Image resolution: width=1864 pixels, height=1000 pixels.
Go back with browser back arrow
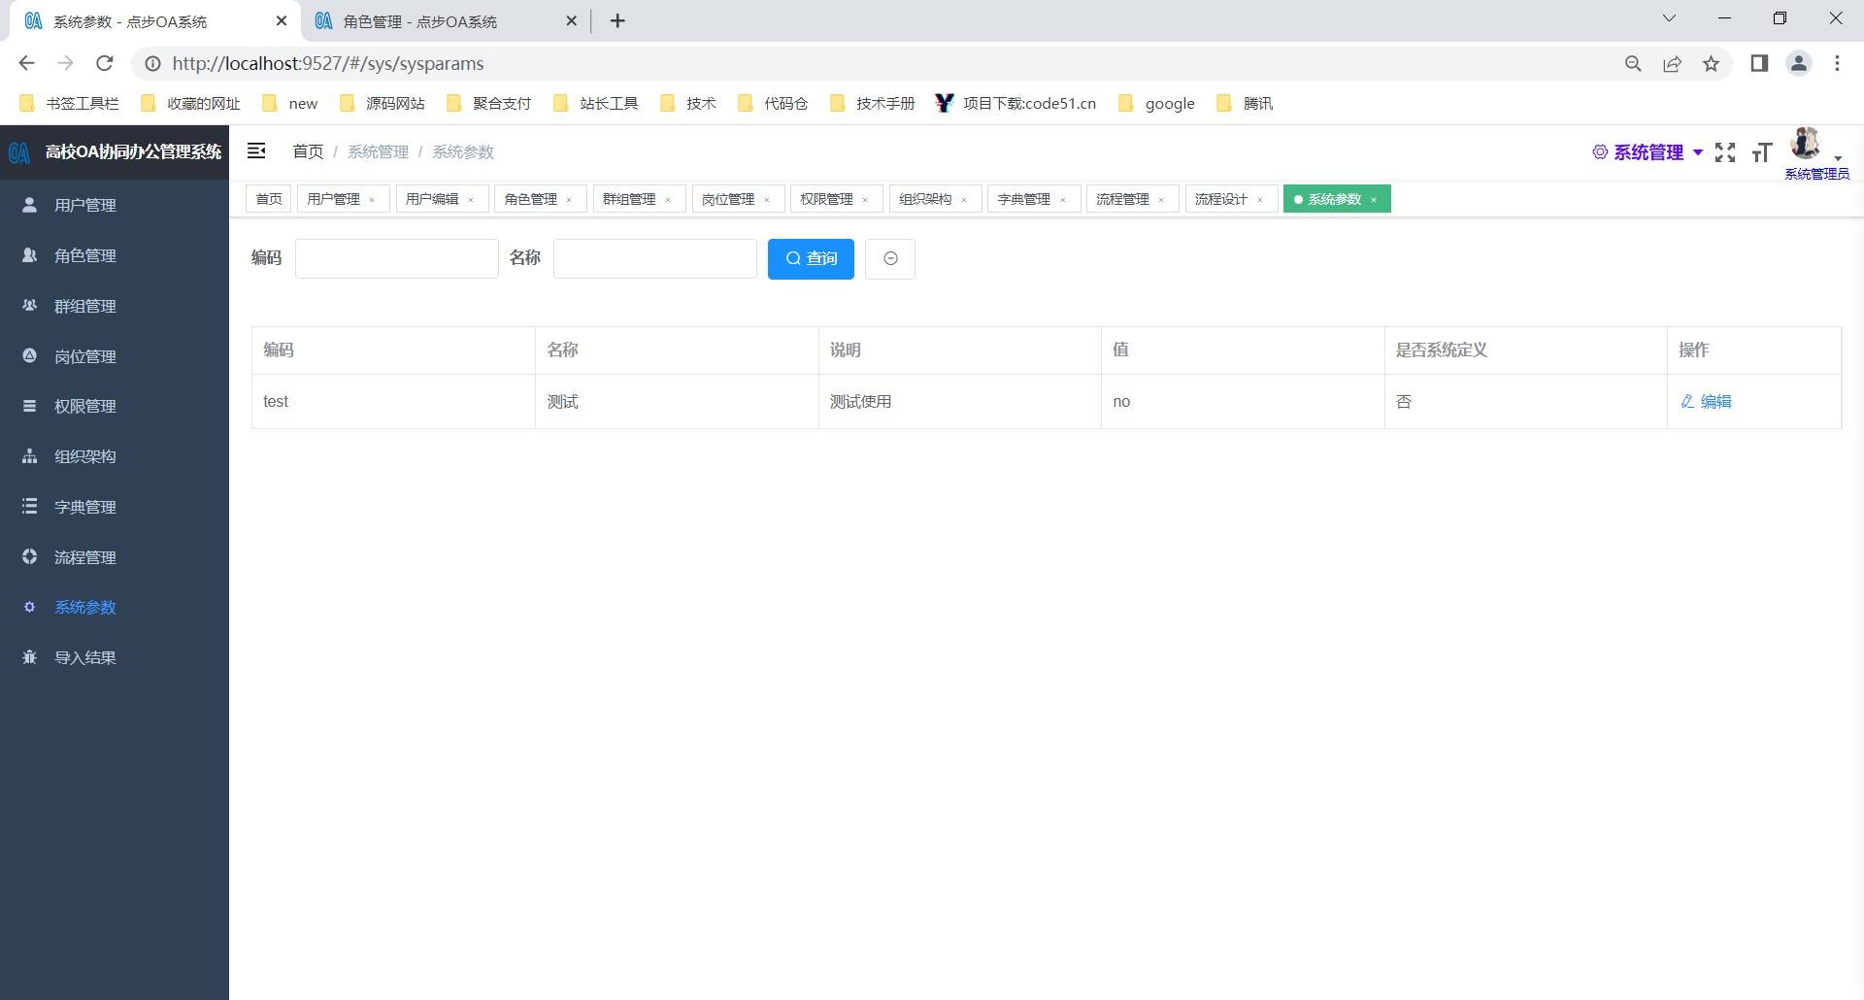coord(26,63)
